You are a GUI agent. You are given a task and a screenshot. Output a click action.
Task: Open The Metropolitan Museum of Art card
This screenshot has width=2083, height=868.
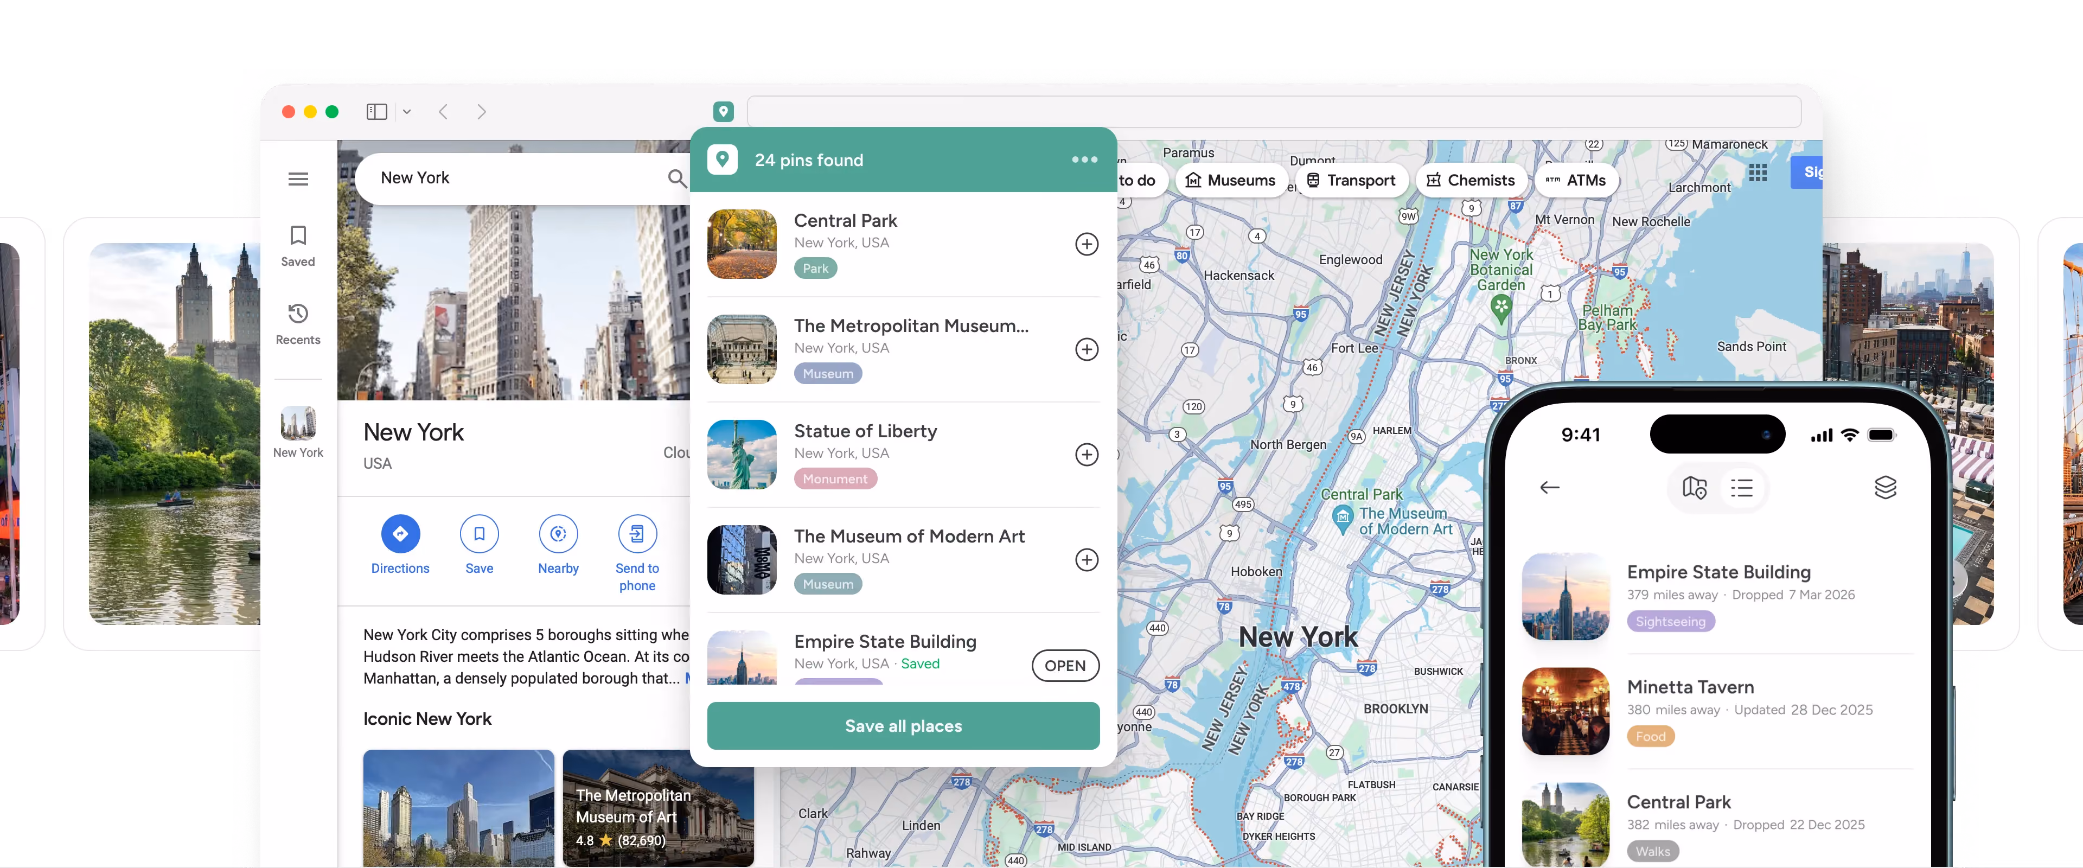(x=658, y=808)
